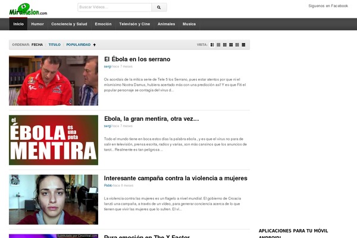Go to the Emoción category
Viewport: 357px width, 238px height.
tap(103, 24)
